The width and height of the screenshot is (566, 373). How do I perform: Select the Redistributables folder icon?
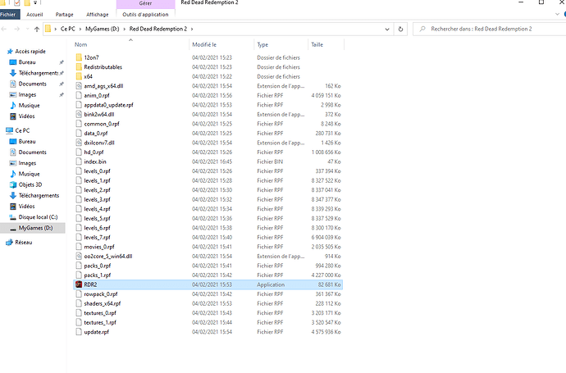tap(79, 67)
